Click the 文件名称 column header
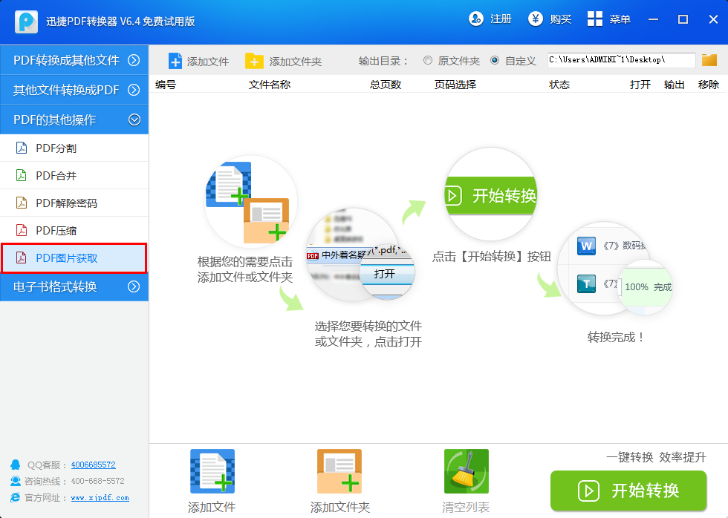The height and width of the screenshot is (518, 728). 269,85
